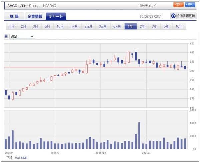Switch to the 株価 tab
The width and height of the screenshot is (200, 162).
pos(14,16)
